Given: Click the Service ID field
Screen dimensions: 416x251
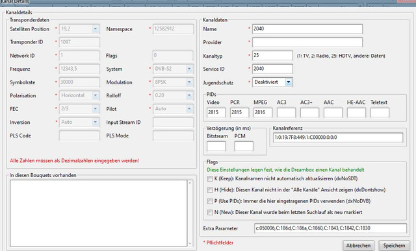Looking at the screenshot, I should [x=272, y=69].
